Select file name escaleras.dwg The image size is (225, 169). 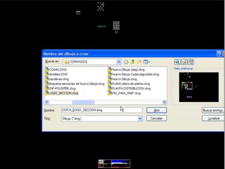(59, 79)
